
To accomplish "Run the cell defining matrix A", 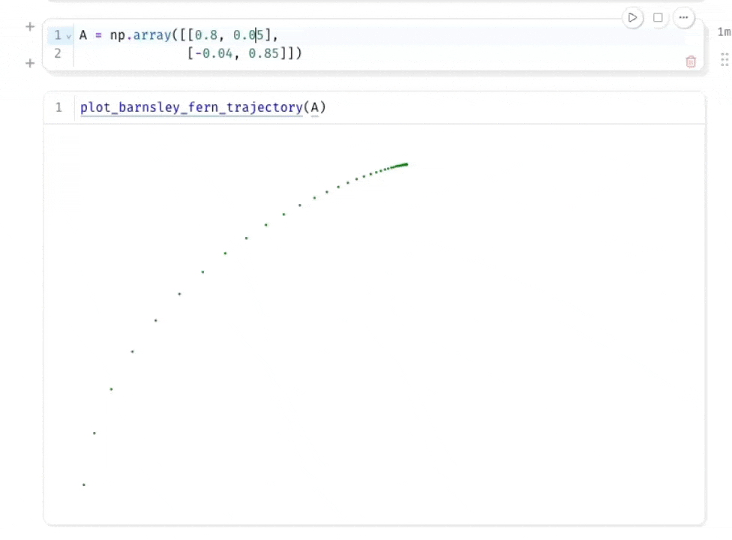I will 633,17.
